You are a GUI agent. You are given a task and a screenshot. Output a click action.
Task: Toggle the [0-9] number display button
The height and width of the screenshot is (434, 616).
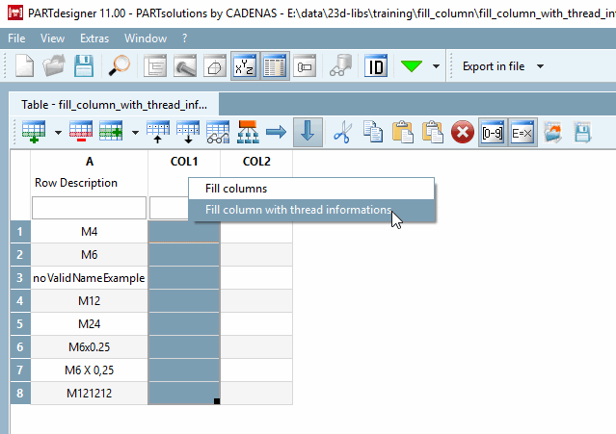click(493, 133)
